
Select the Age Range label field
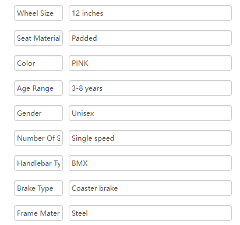(38, 88)
